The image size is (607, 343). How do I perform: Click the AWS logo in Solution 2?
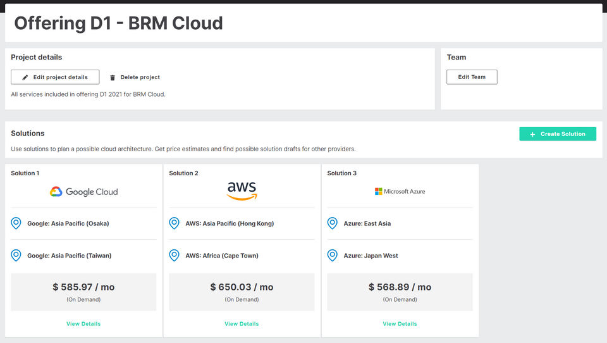point(242,190)
